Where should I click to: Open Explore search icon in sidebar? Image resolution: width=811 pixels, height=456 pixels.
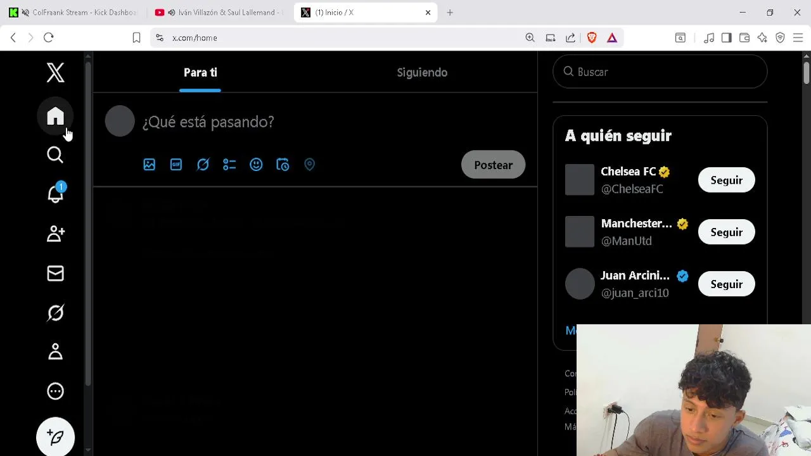(55, 155)
